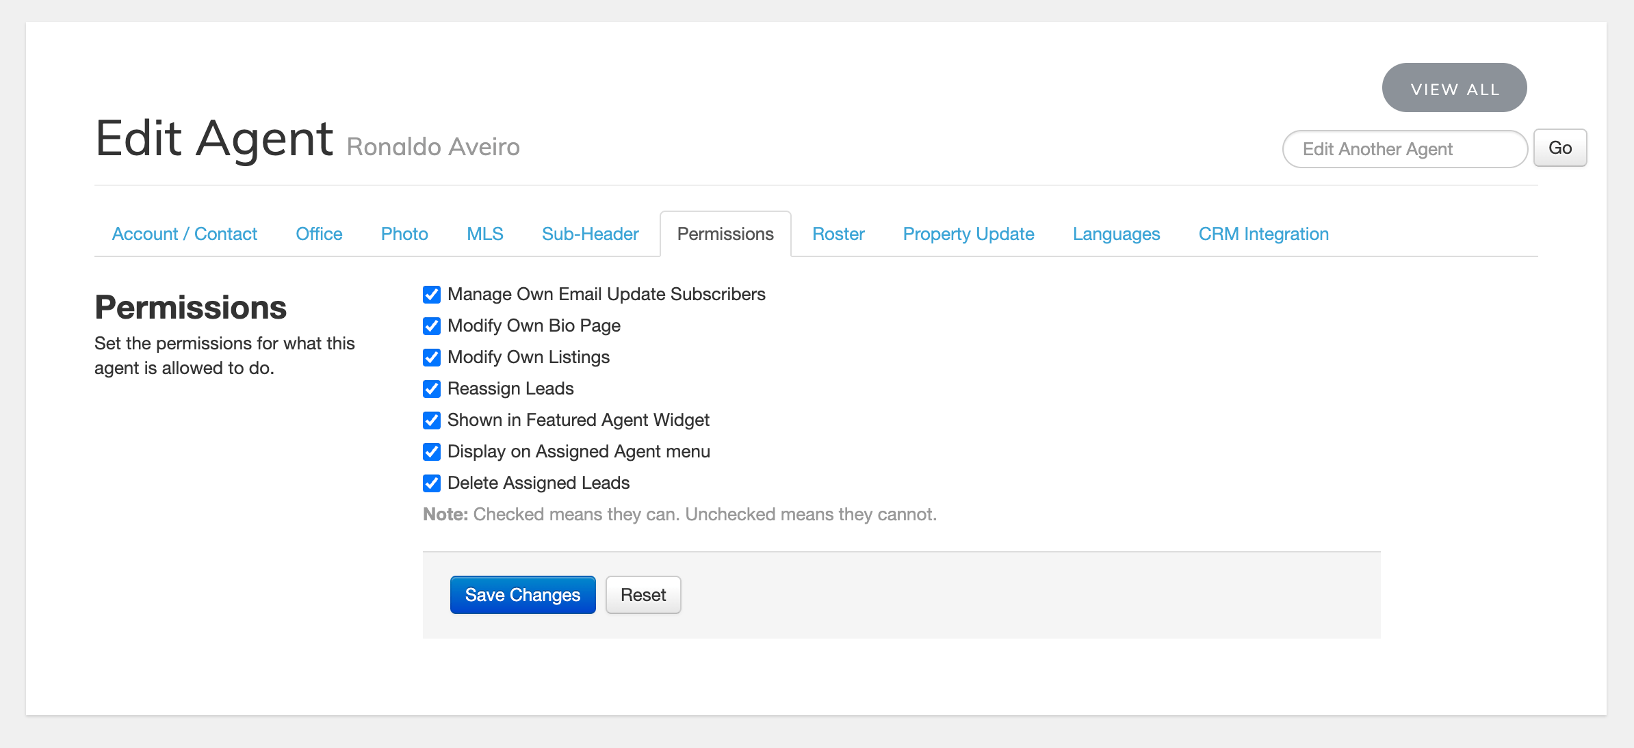Open the Account / Contact tab
Screen dimensions: 1634x748
coord(185,234)
